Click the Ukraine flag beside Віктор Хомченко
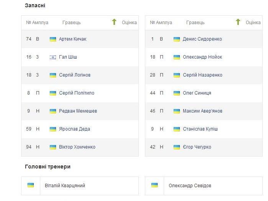The image size is (268, 201). (x=53, y=147)
